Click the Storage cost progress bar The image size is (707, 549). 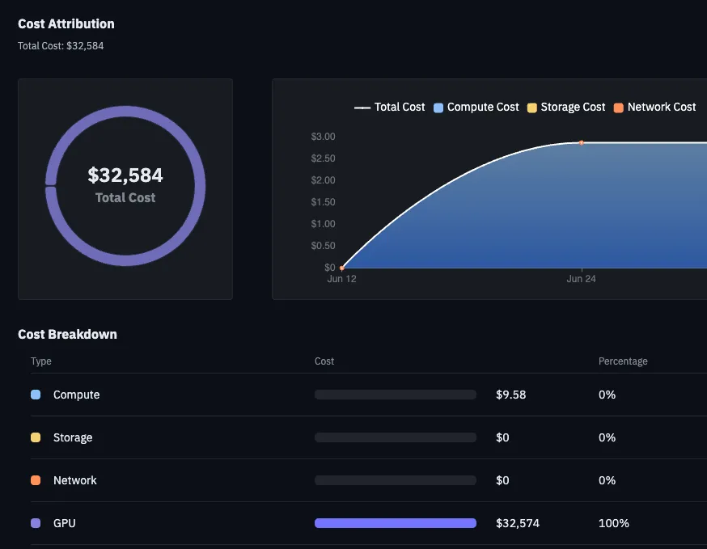click(x=396, y=437)
